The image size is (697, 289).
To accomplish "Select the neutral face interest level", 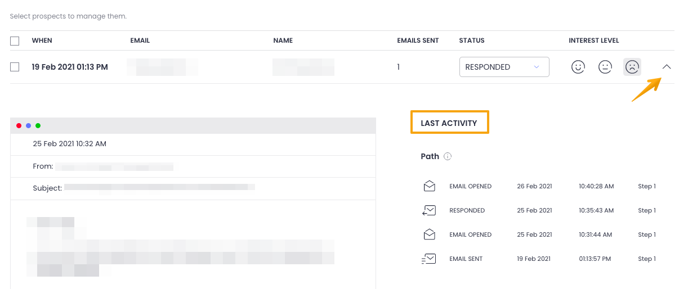I will coord(605,67).
